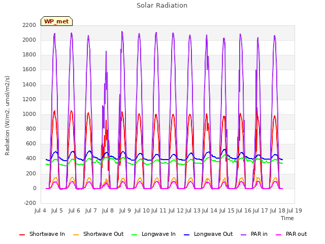Click the Jul 18 x-axis tick label
Image resolution: width=325 pixels, height=244 pixels.
278,210
